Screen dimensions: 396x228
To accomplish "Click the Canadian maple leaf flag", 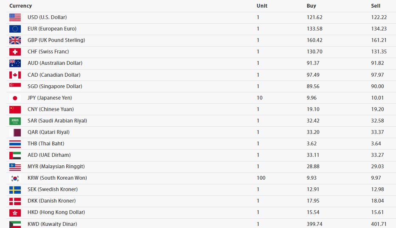I will (15, 75).
